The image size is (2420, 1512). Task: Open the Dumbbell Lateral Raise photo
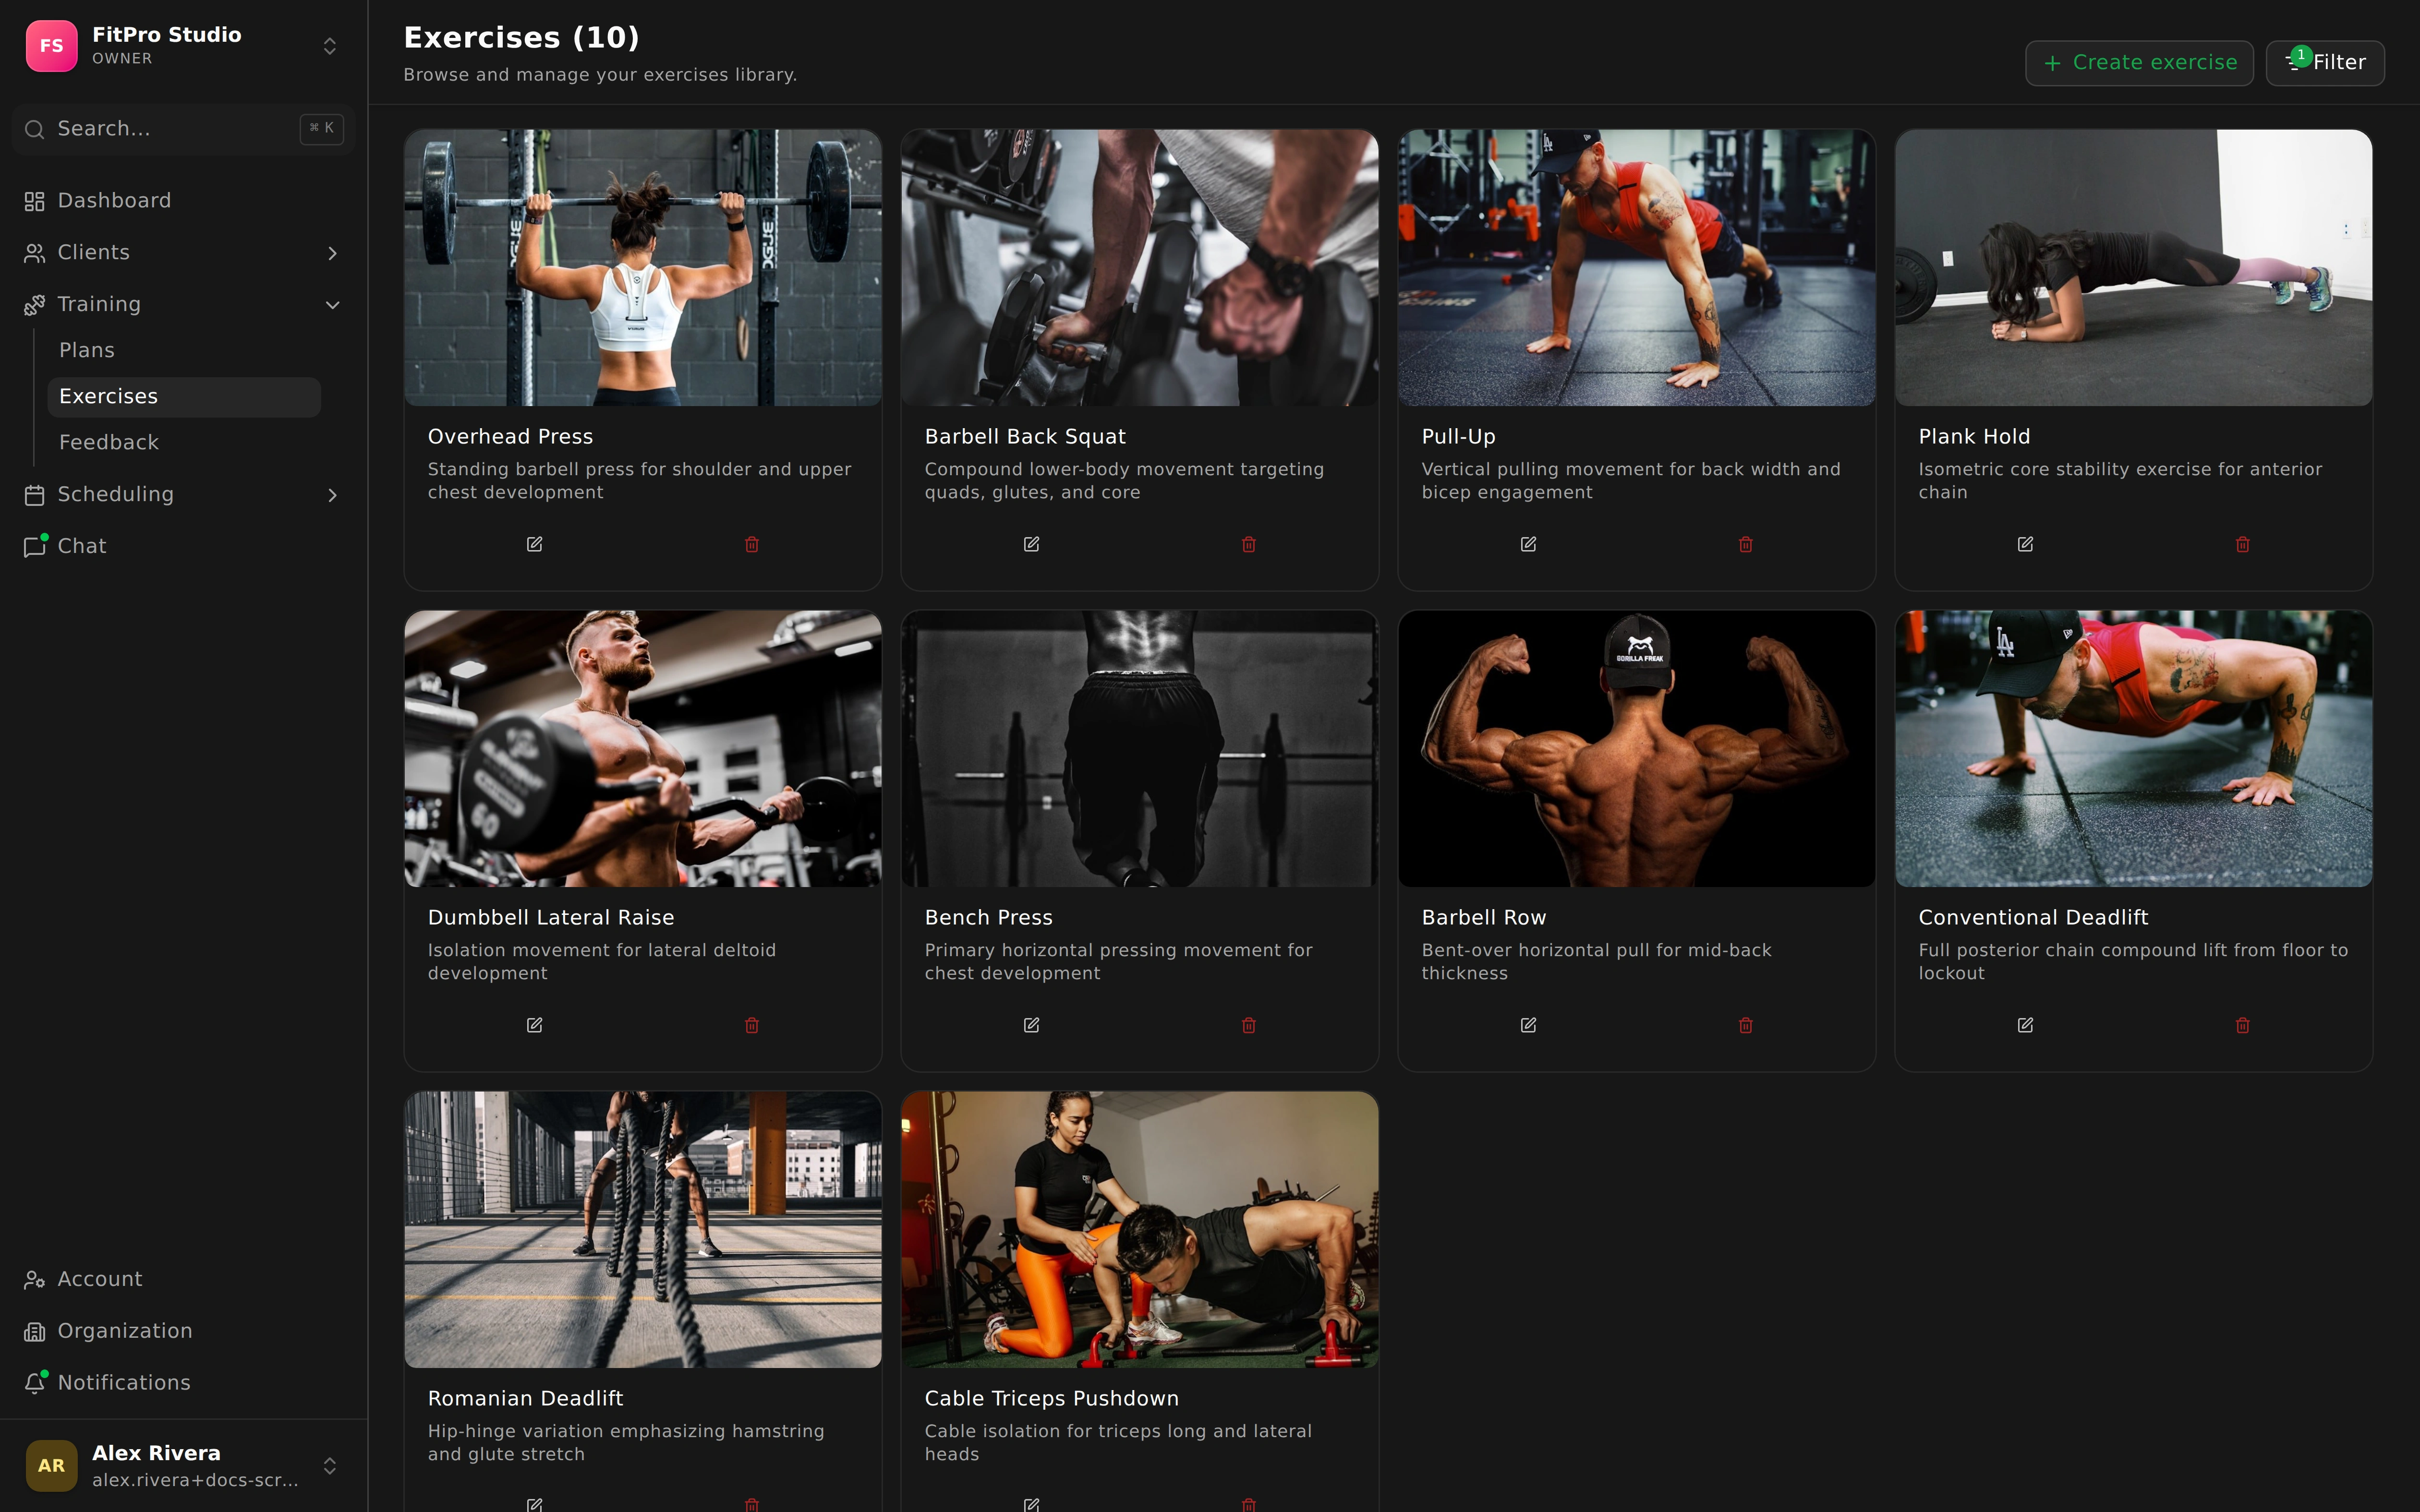643,749
